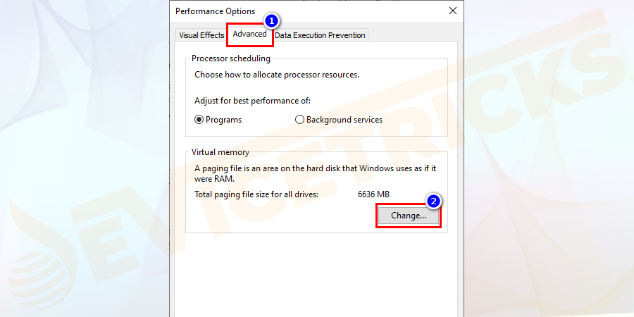This screenshot has height=317, width=634.
Task: Click the empty tab strip right of the tabs
Action: pos(412,35)
